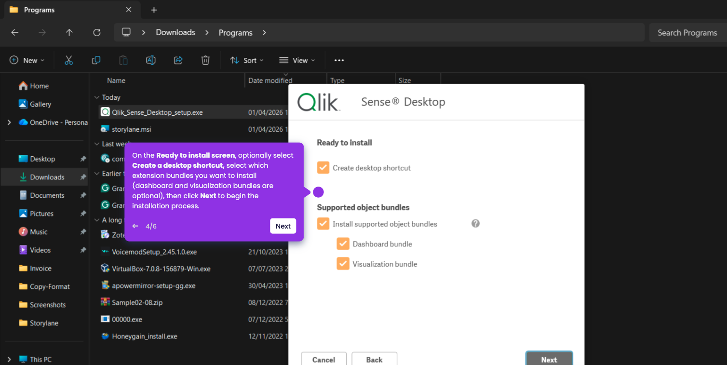Click the white Next button in the purple tooltip
The width and height of the screenshot is (727, 365).
coord(283,226)
